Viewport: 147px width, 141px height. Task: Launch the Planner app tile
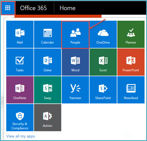(x=131, y=34)
